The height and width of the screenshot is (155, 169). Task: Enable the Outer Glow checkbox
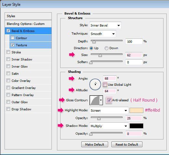(x=8, y=102)
